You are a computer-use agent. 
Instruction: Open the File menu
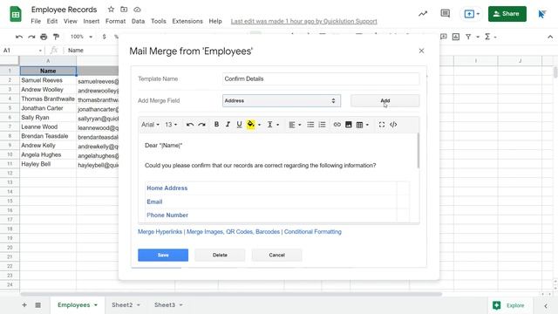click(x=36, y=21)
